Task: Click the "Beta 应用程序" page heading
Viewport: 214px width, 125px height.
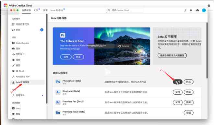Action: (59, 18)
